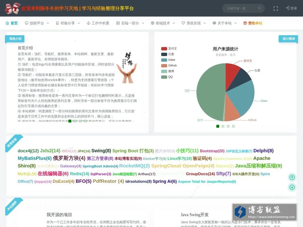Open the 俄罗斯方块(4) tag
The image size is (303, 227).
[x=69, y=158]
